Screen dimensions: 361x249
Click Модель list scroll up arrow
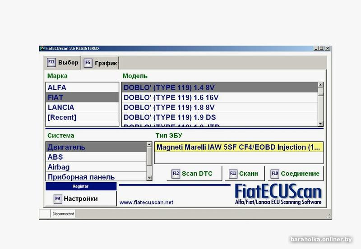320,85
